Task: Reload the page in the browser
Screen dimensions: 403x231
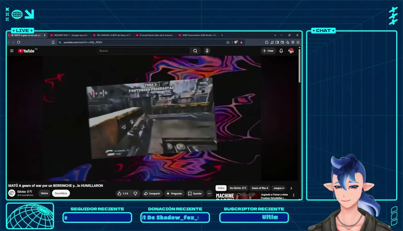Action: [19, 42]
